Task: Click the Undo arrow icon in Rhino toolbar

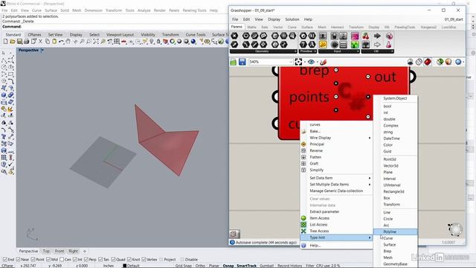Action: 61,42
